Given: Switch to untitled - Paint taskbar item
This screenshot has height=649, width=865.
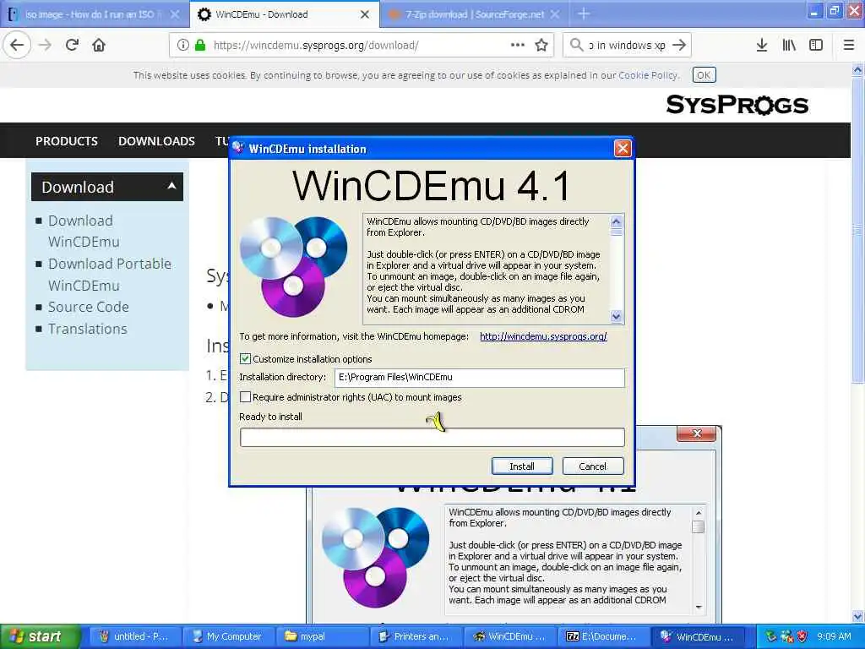Looking at the screenshot, I should pos(134,636).
